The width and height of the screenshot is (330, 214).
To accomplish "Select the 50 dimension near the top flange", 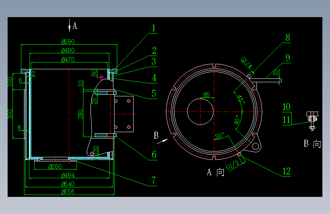I will [x=94, y=73].
